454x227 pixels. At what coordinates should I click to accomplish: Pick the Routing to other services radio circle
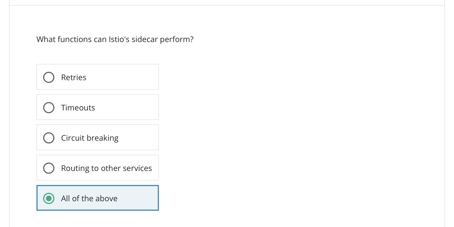pos(49,168)
